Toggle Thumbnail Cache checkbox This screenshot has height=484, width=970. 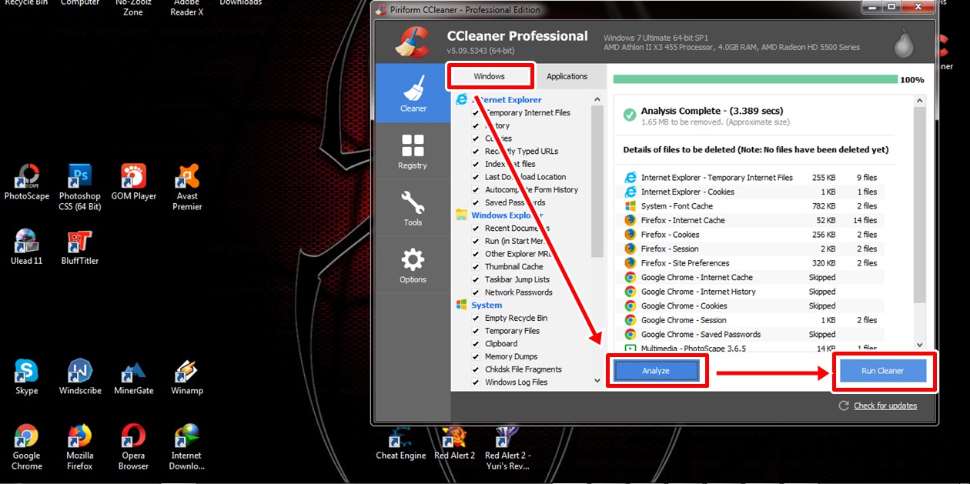point(476,266)
